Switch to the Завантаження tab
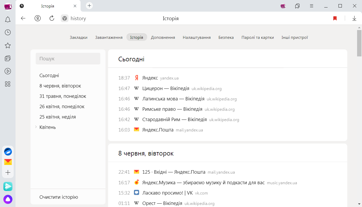 (x=109, y=38)
